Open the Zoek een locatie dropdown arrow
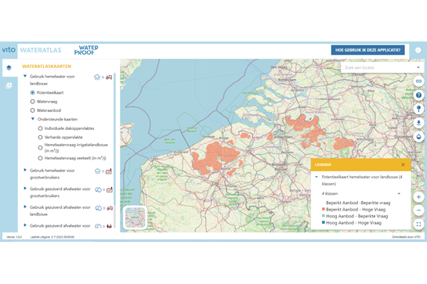The image size is (427, 284). pos(418,67)
